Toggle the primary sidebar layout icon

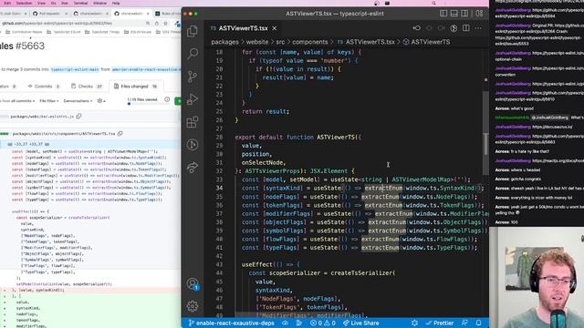(443, 14)
